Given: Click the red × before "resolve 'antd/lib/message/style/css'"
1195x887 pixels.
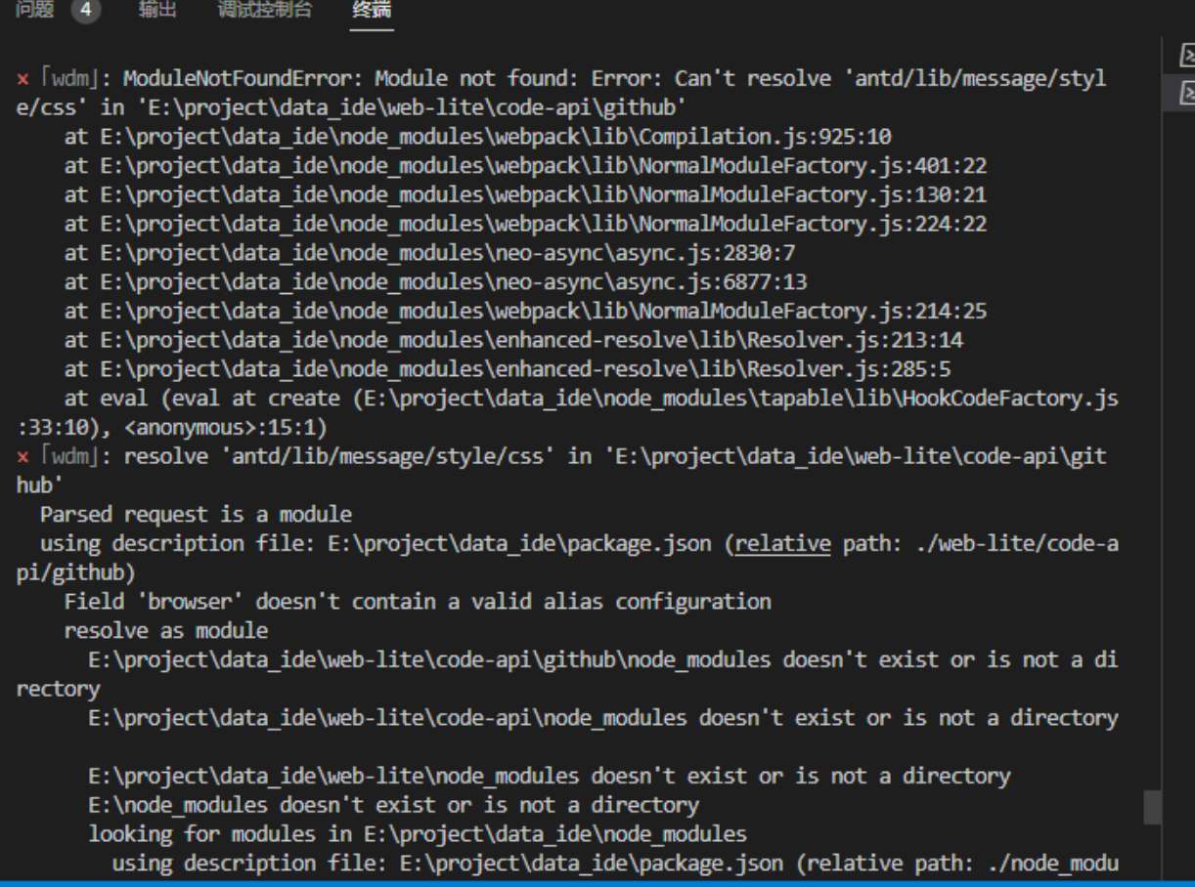Looking at the screenshot, I should pyautogui.click(x=22, y=457).
